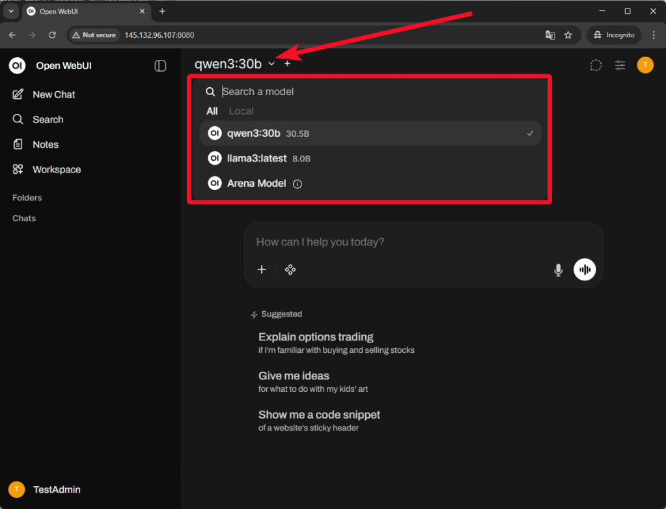This screenshot has height=509, width=666.
Task: Start voice mode with waveform button
Action: tap(585, 269)
